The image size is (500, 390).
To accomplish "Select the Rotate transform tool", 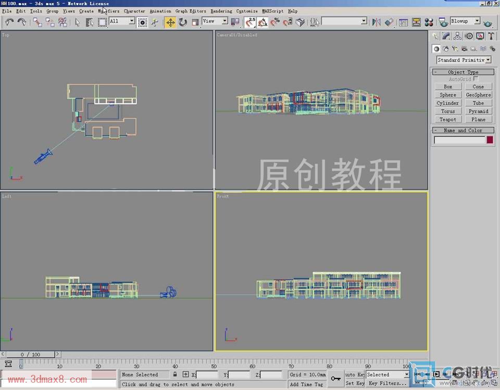I will (x=183, y=22).
